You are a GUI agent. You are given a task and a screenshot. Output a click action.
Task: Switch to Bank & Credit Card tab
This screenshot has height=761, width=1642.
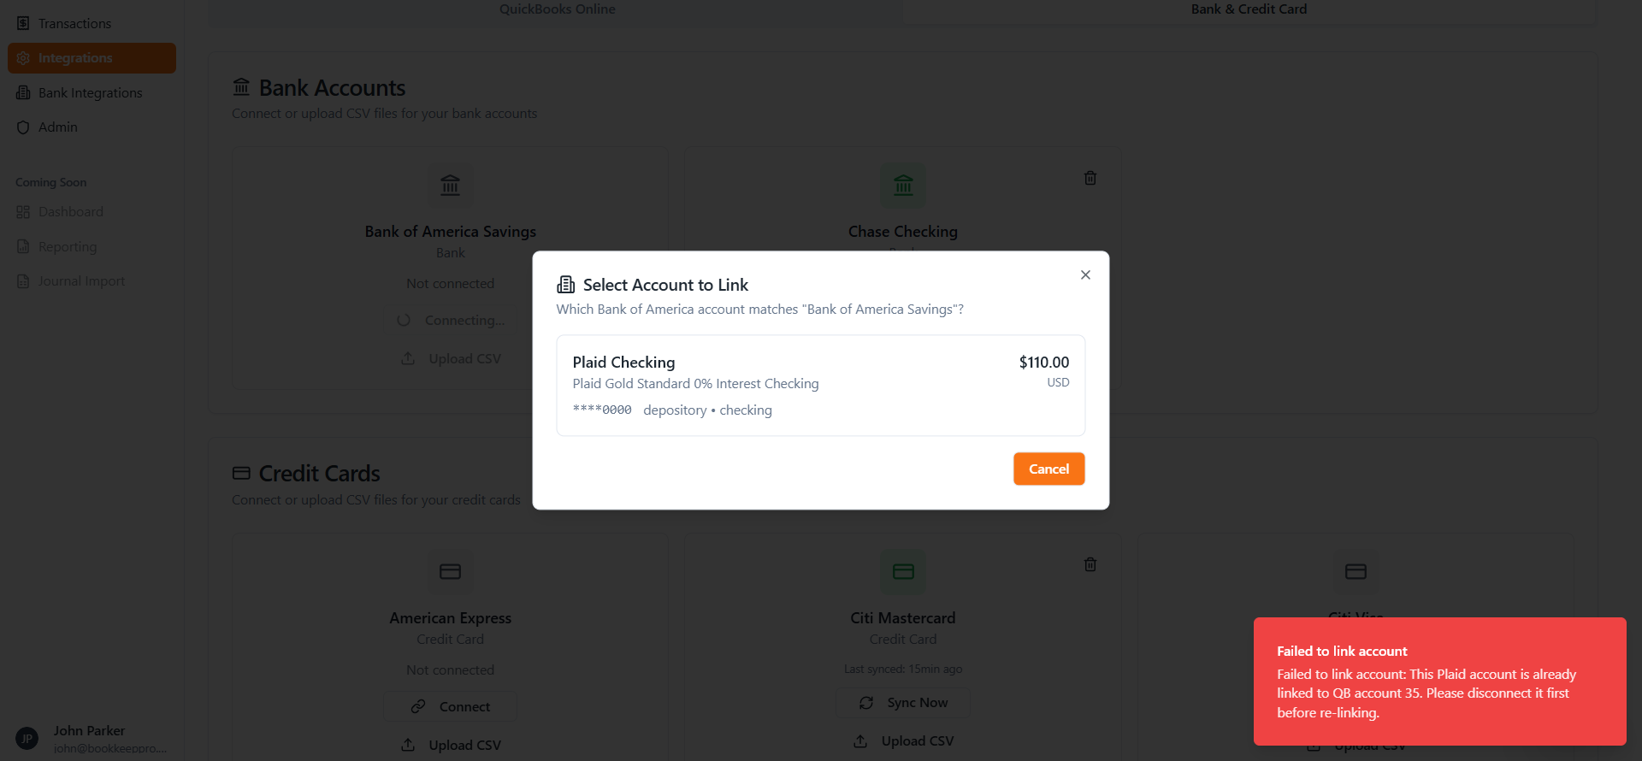tap(1249, 9)
